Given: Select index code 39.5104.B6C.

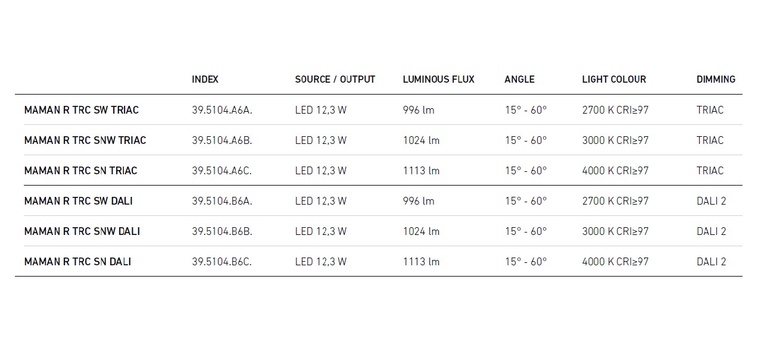Looking at the screenshot, I should pos(222,262).
